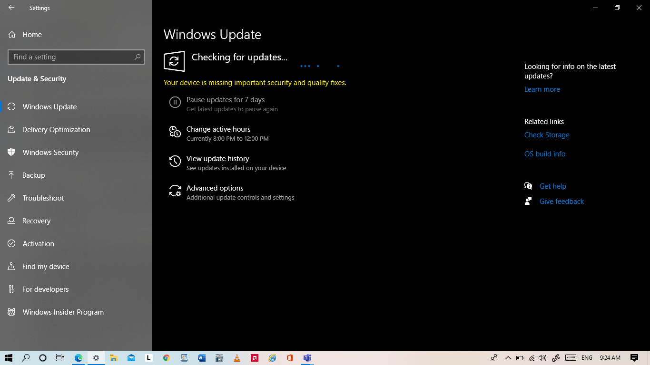
Task: Open File Explorer from taskbar
Action: point(114,358)
